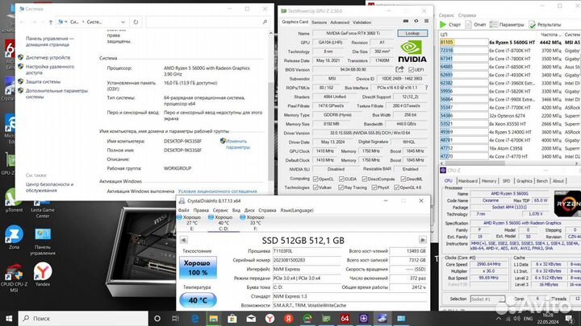Toggle Vulkan checkbox in GPU-Z
The image size is (581, 326).
click(x=316, y=188)
